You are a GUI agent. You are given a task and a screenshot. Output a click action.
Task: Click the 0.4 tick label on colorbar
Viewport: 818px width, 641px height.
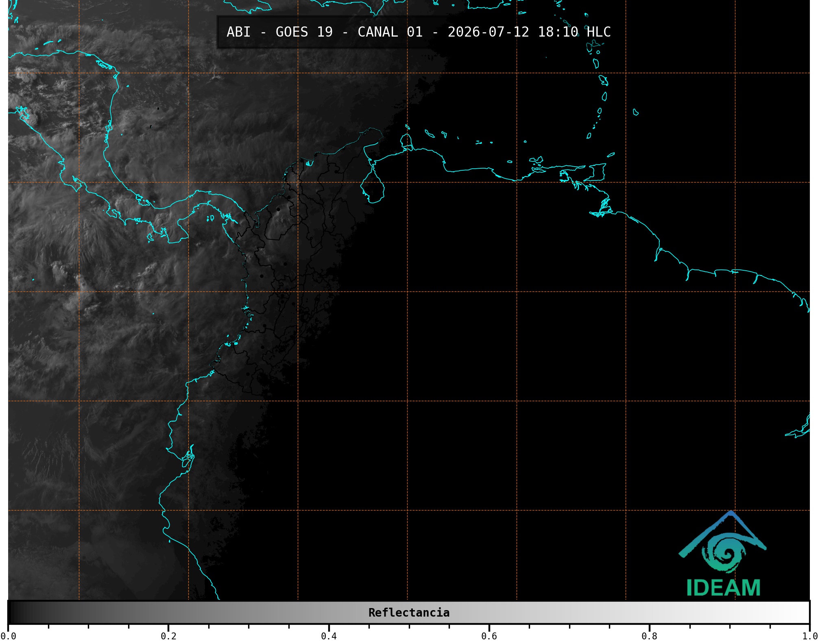coord(329,636)
